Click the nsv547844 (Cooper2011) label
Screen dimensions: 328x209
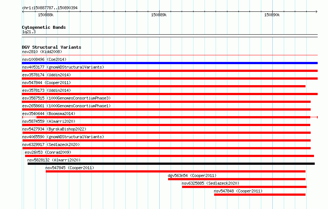coord(46,83)
